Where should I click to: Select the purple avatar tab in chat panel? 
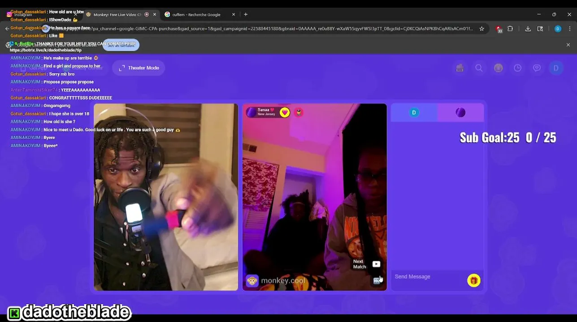(x=460, y=112)
